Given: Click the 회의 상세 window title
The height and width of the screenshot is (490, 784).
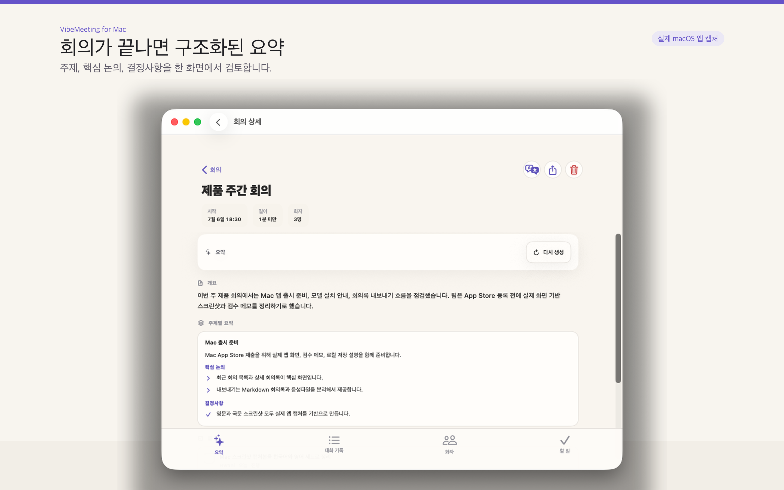Looking at the screenshot, I should pyautogui.click(x=247, y=121).
